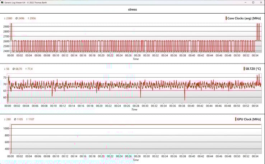265x164 pixels.
Task: Click the 2600 y-axis label
Action: [6, 41]
